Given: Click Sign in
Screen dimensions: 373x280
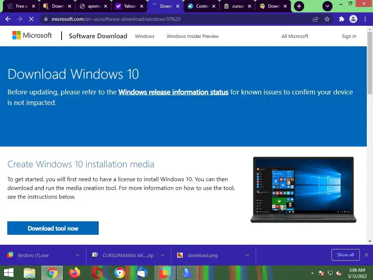Looking at the screenshot, I should coord(349,36).
